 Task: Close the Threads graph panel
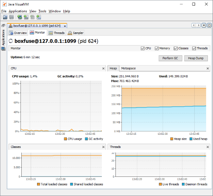point(207,147)
